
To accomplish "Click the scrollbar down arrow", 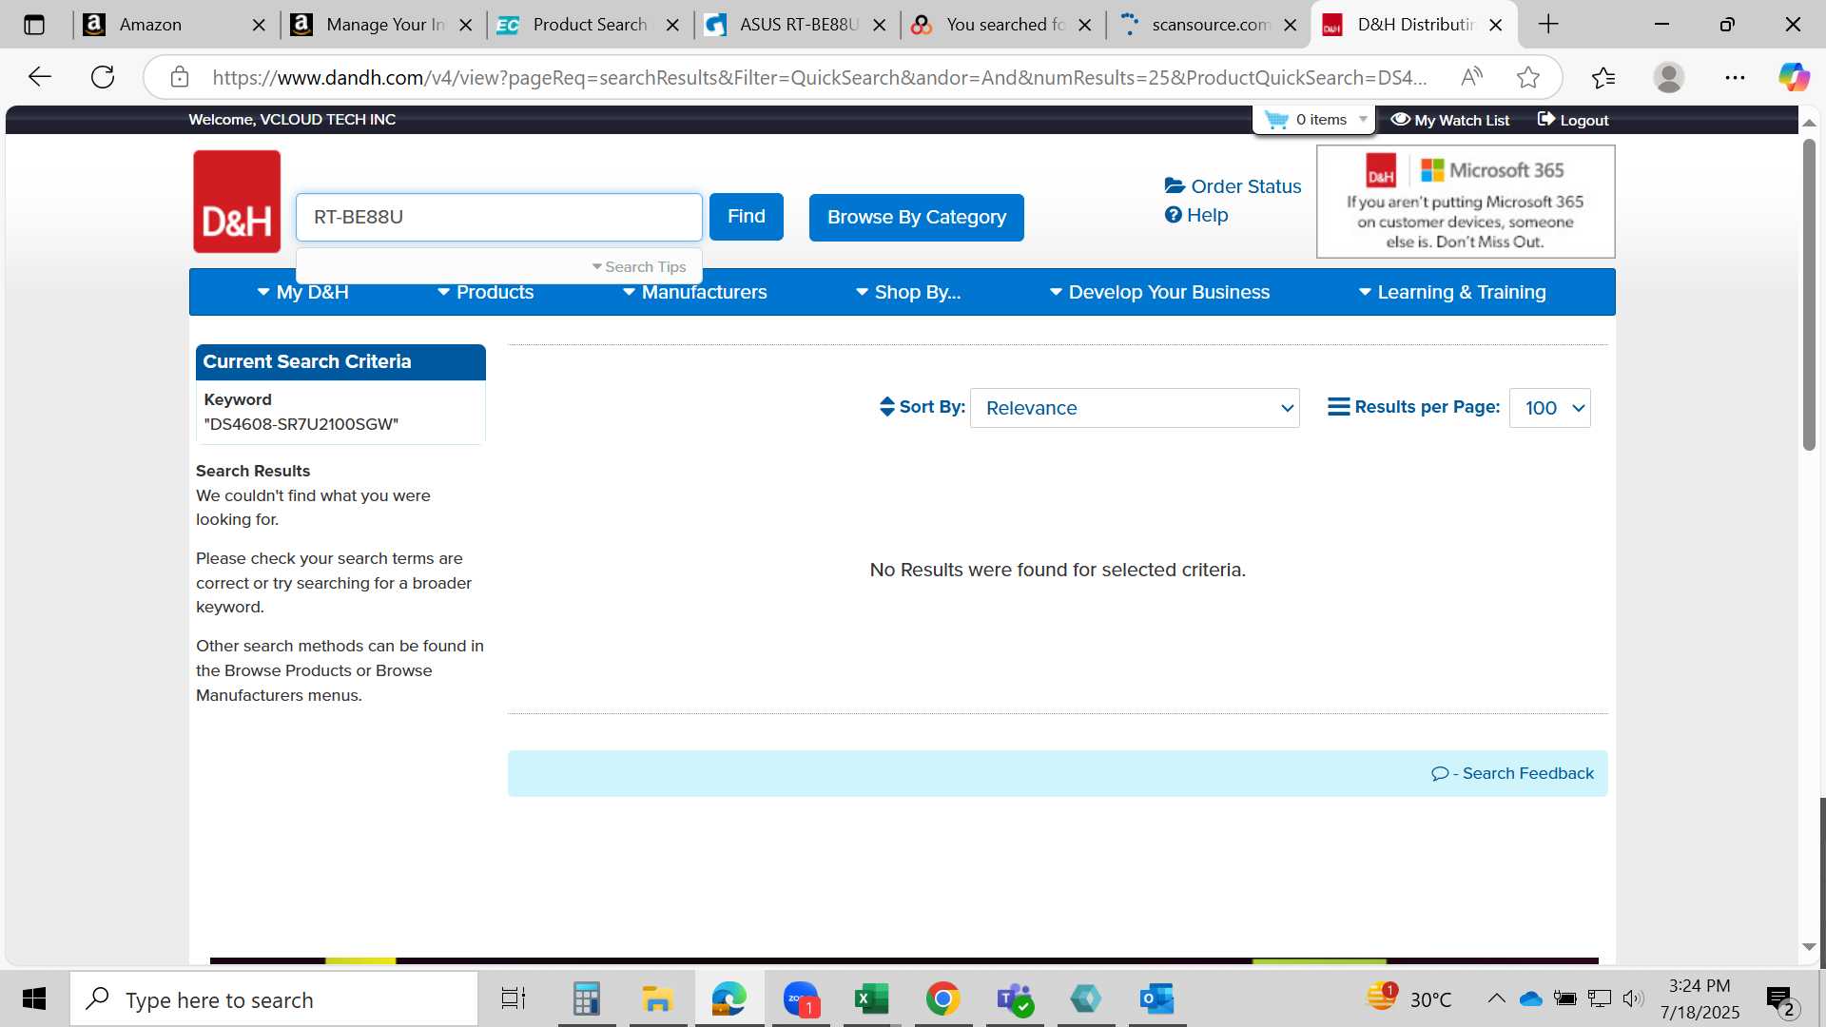I will click(1809, 947).
